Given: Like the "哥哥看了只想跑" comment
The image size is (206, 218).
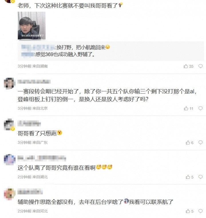Looking at the screenshot, I should tap(188, 142).
